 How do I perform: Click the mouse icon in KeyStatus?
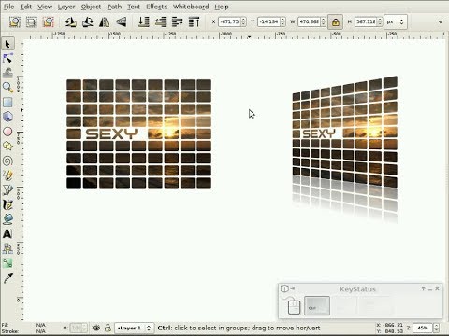pyautogui.click(x=294, y=307)
